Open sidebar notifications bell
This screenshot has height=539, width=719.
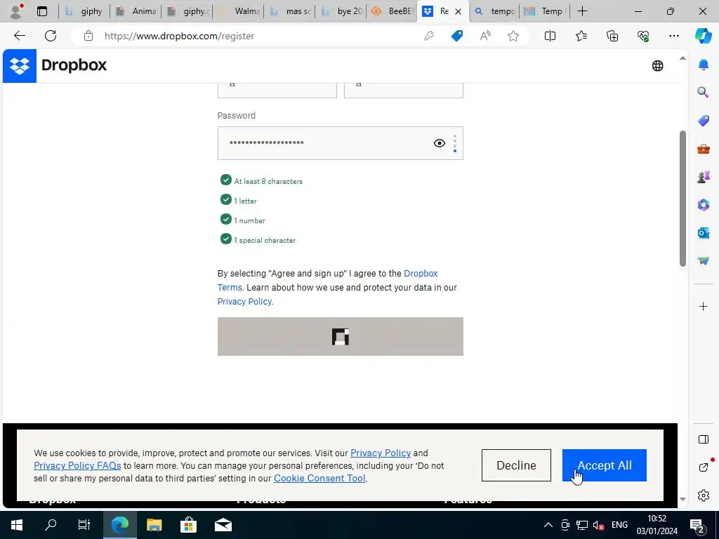(704, 65)
